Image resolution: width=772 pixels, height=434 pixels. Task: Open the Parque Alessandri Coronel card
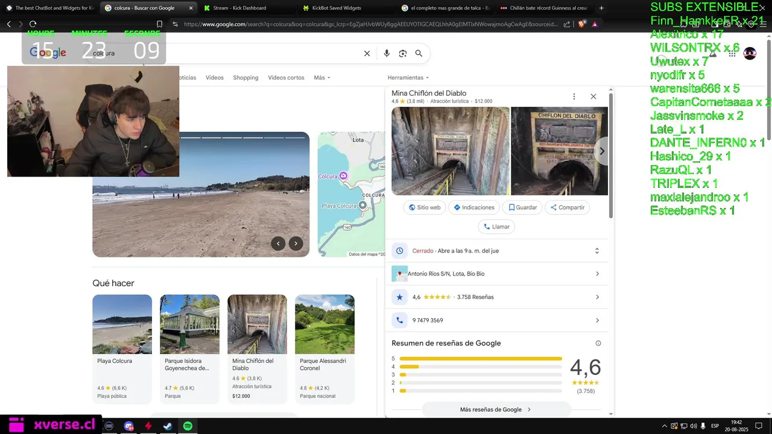324,348
